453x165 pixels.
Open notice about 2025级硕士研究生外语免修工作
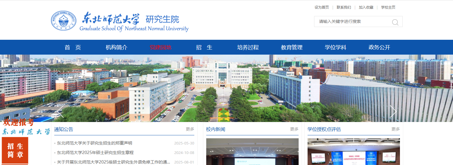point(114,162)
